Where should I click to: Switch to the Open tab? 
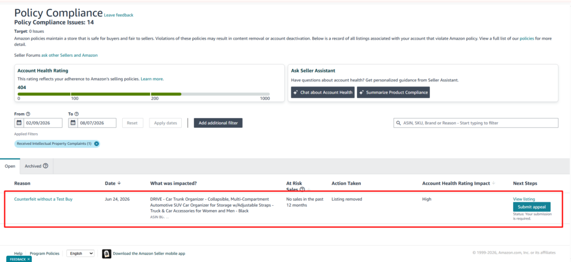[10, 166]
